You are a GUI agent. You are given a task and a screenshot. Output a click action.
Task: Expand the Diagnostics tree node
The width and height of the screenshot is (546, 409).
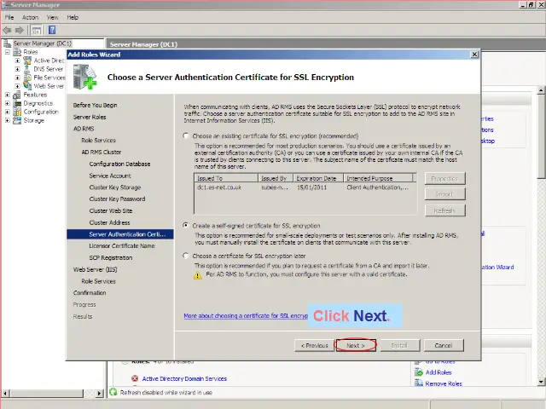coord(7,103)
